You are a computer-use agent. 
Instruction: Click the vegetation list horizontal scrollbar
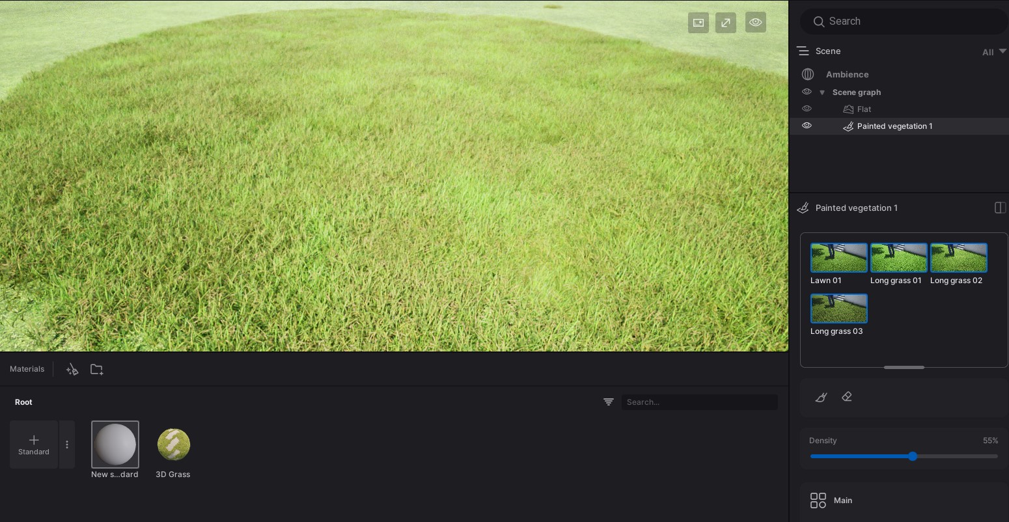coord(904,367)
